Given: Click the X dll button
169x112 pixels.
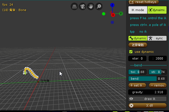Looking at the screenshot, I should click(148, 106).
